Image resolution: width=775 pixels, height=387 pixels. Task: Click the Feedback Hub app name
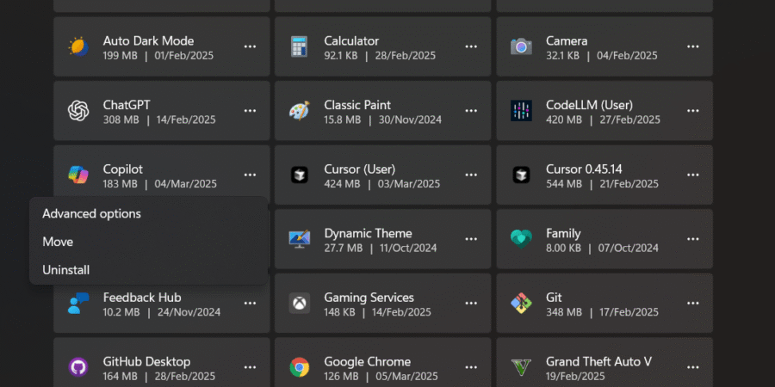(x=142, y=298)
